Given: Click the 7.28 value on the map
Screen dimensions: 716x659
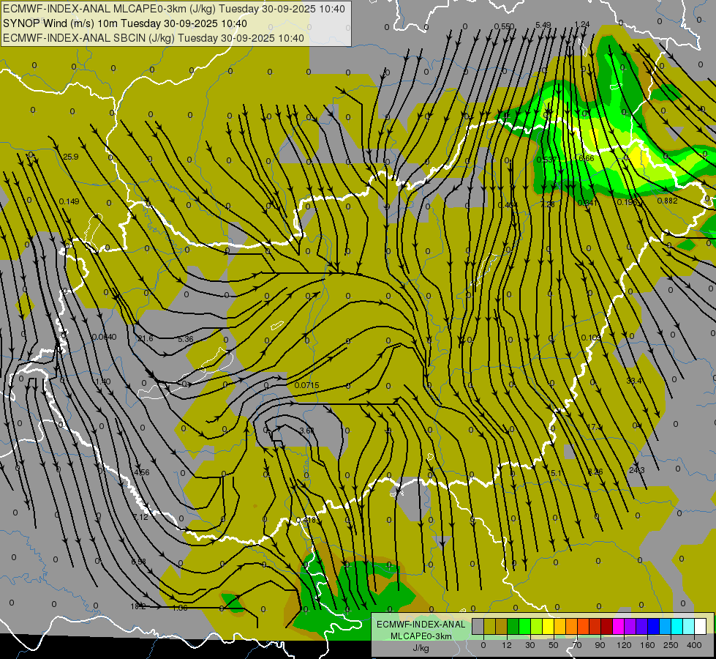Looking at the screenshot, I should tap(547, 204).
